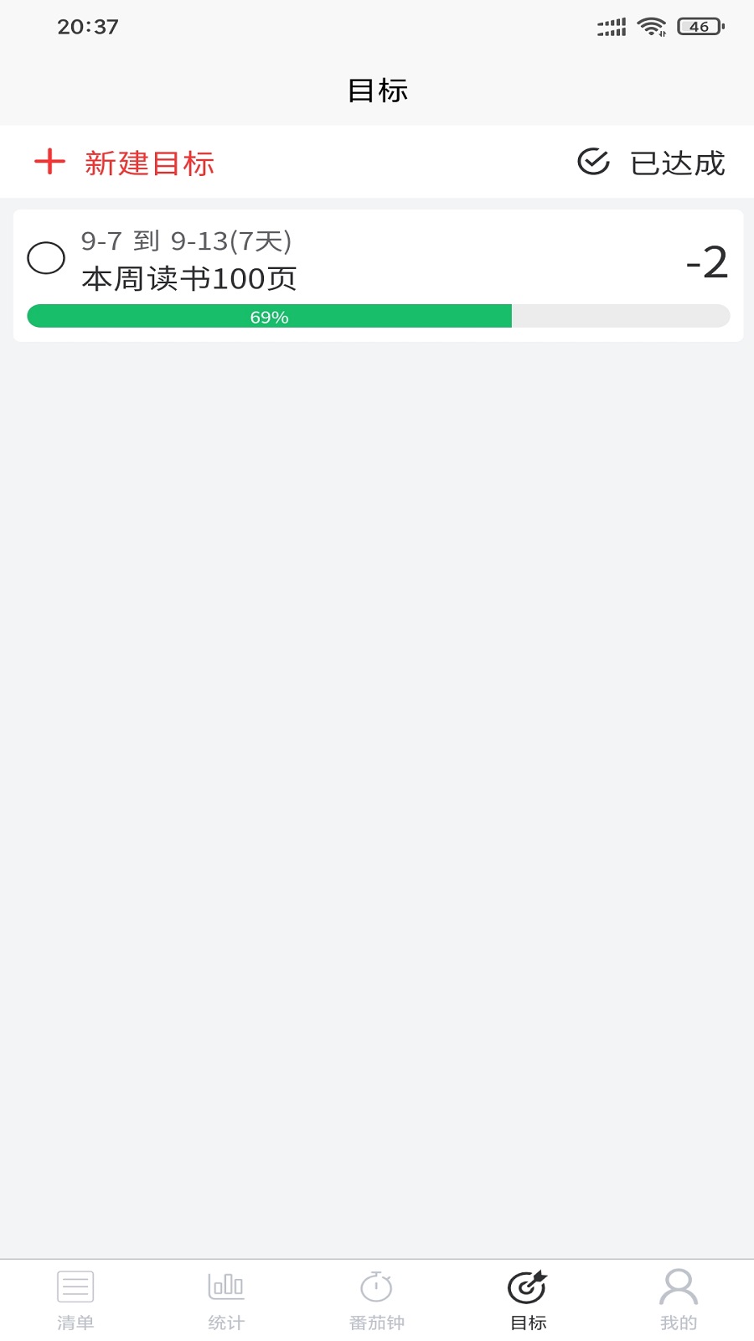Open the 已达成 achieved goals list
The width and height of the screenshot is (754, 1341).
tap(677, 163)
